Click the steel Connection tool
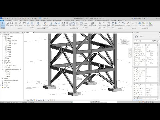 (x=38, y=24)
